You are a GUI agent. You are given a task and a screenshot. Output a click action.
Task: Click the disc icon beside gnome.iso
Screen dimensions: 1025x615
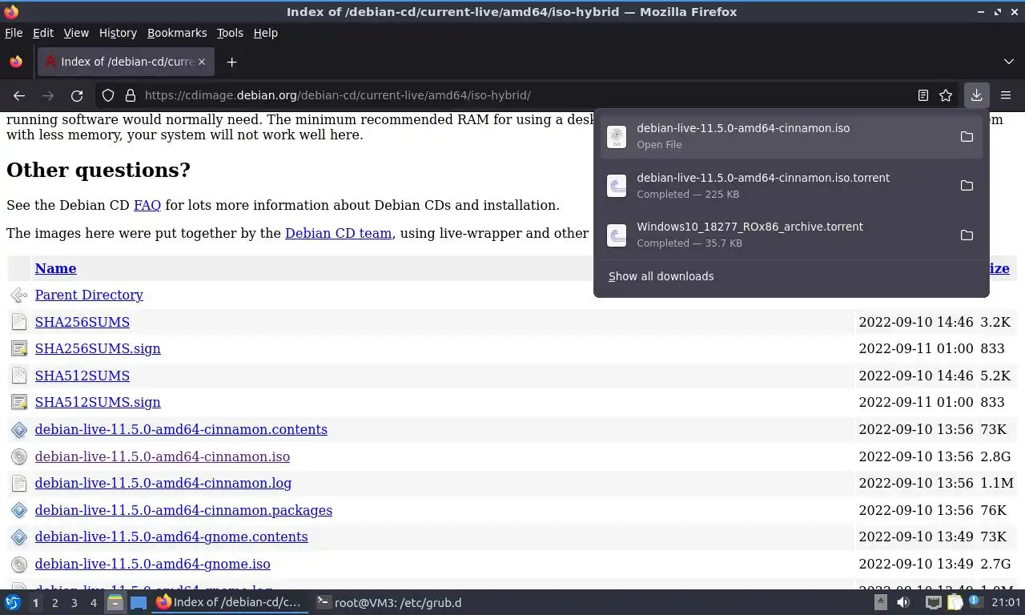19,565
